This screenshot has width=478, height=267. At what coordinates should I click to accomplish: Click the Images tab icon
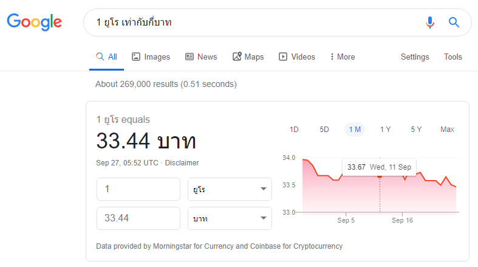(x=136, y=57)
